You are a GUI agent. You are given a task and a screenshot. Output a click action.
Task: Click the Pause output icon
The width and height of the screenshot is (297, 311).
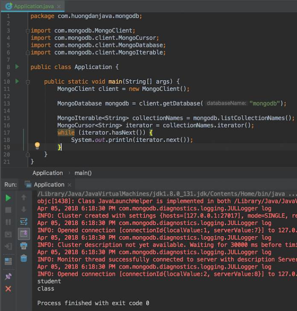(8, 222)
